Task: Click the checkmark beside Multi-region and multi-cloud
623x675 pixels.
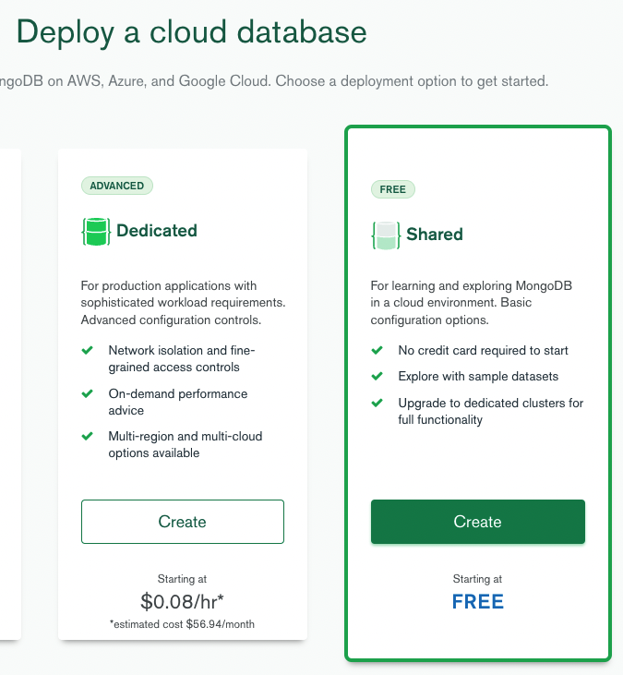Action: [88, 436]
